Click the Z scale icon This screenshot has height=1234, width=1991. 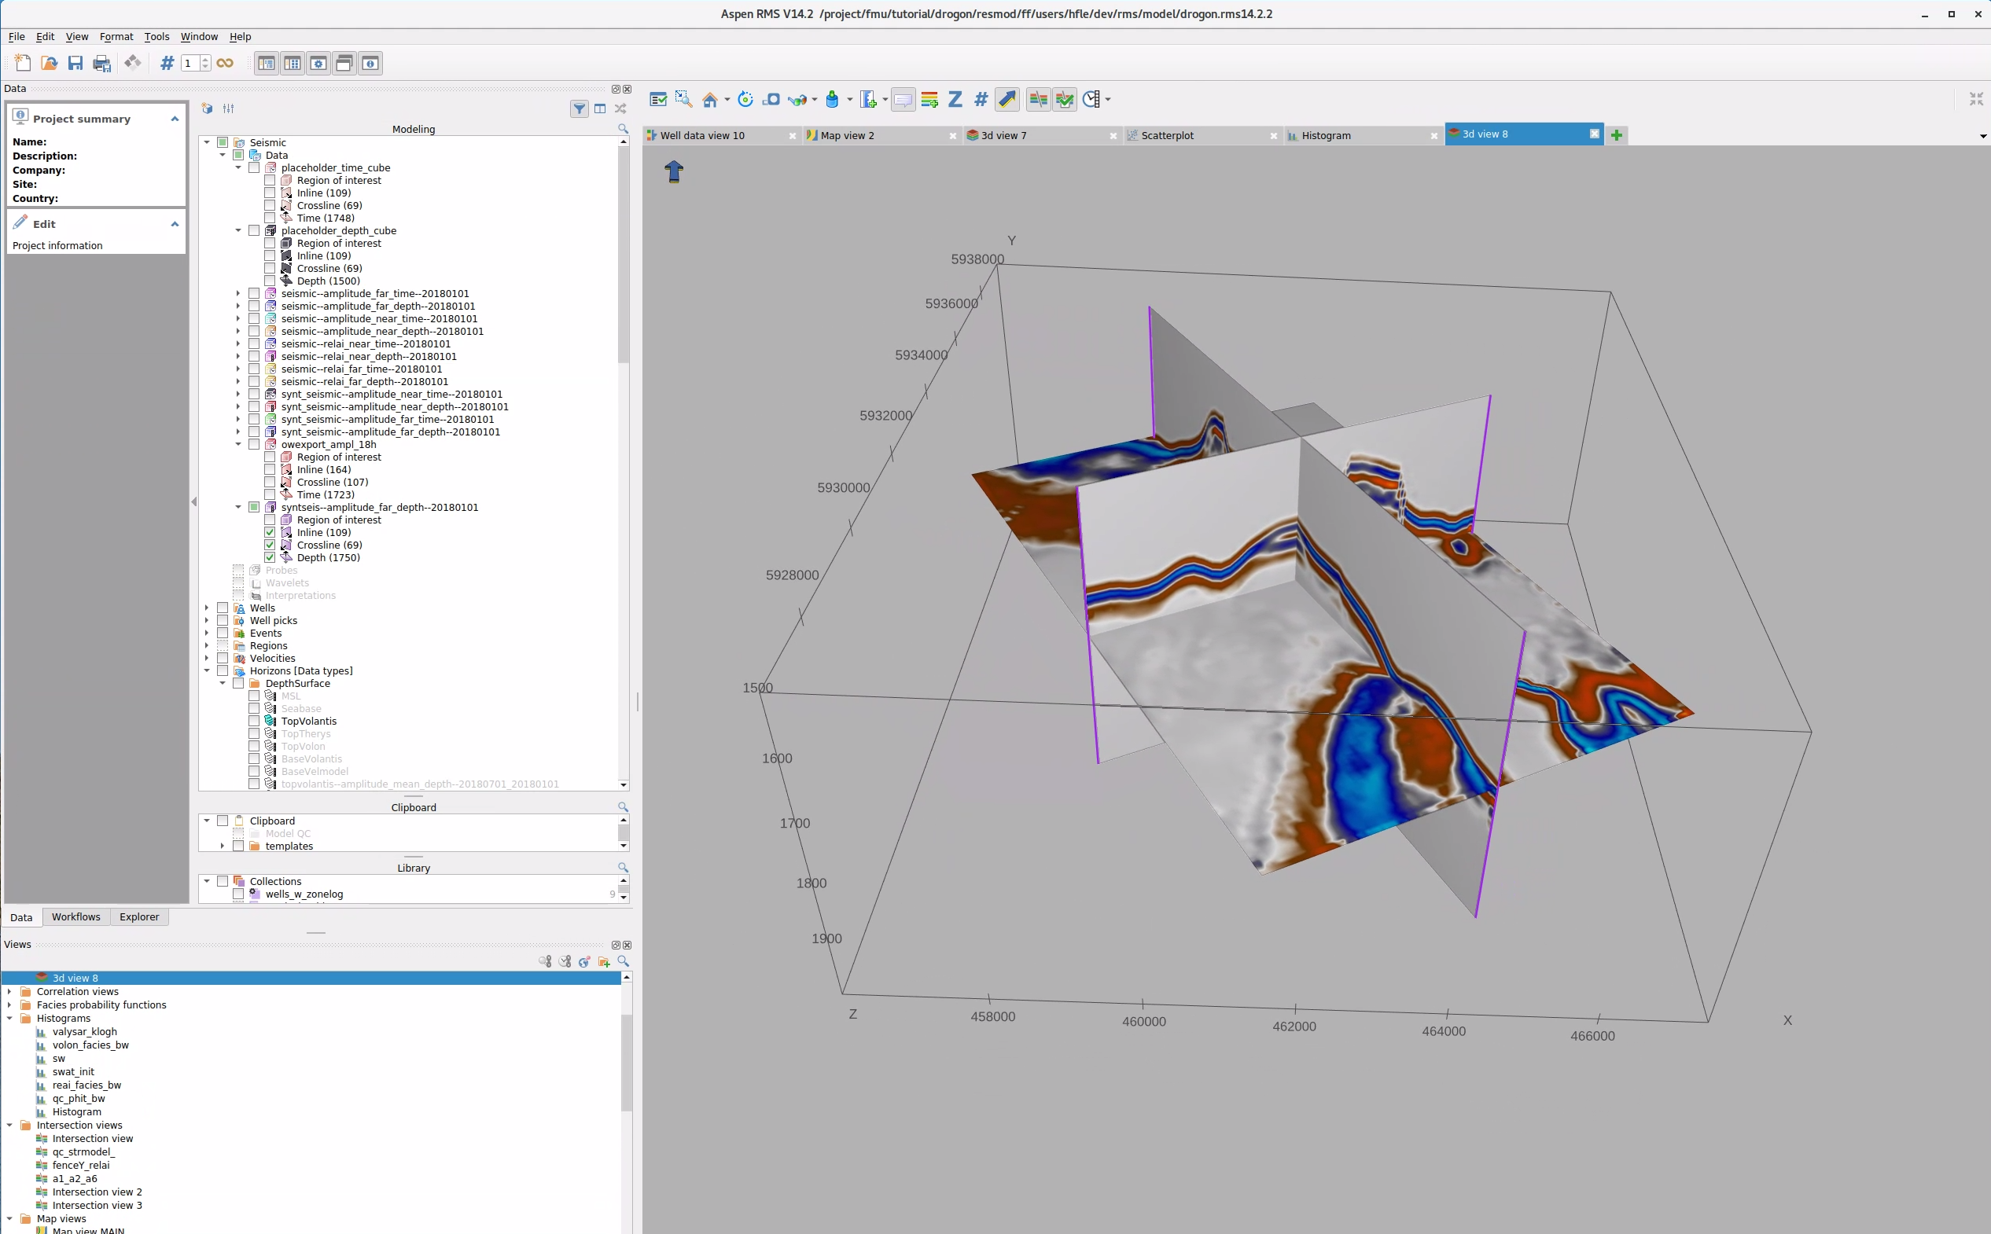[955, 100]
